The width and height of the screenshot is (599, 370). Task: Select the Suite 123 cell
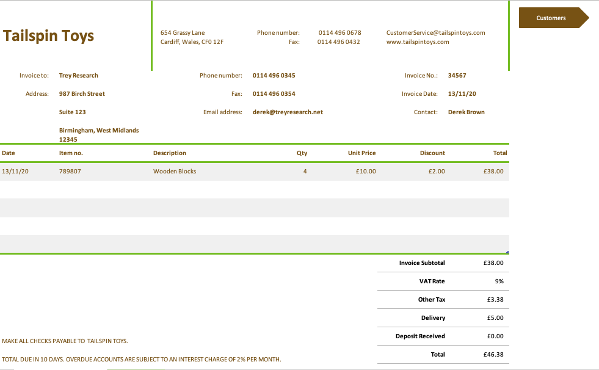point(72,112)
